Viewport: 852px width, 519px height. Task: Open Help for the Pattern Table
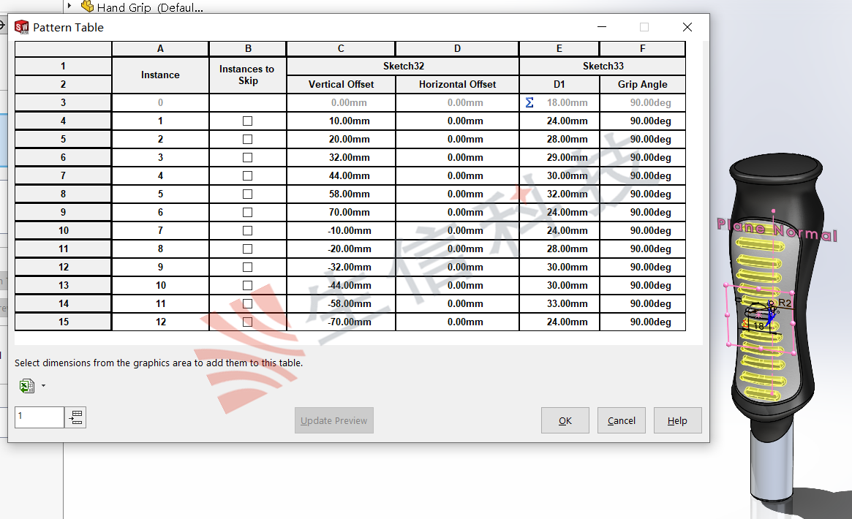point(676,421)
